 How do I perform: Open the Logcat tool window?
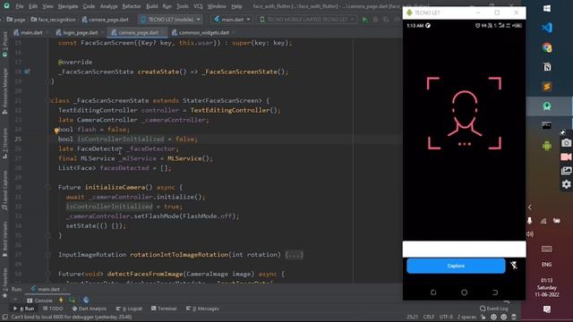(129, 309)
